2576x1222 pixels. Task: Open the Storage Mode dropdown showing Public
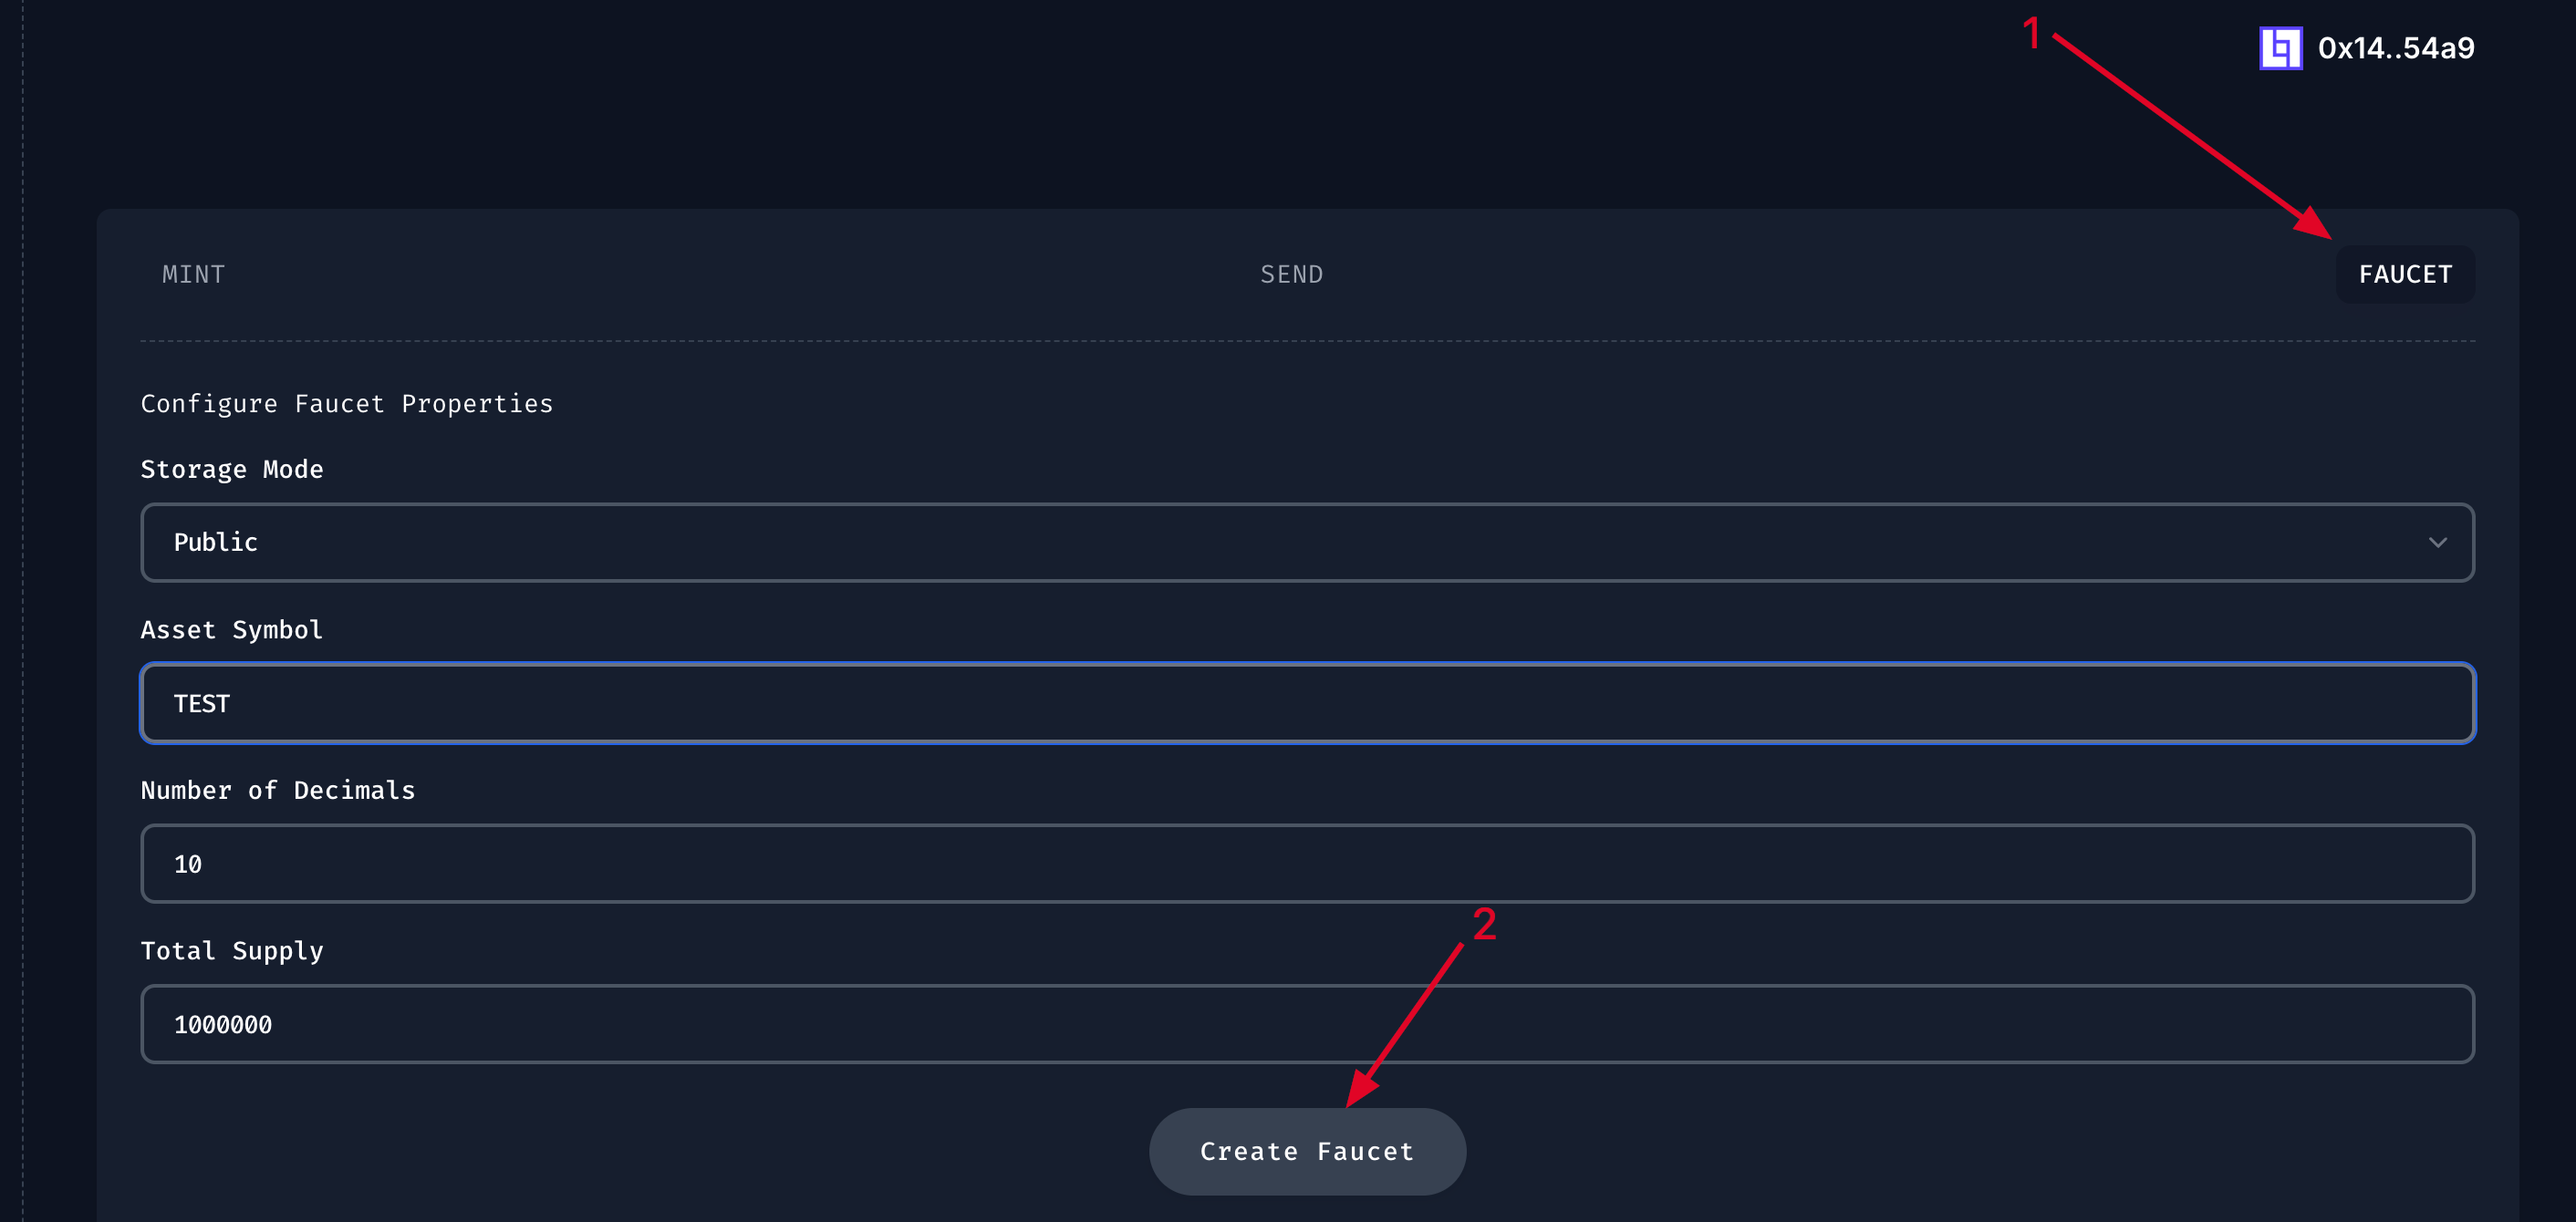tap(1306, 542)
